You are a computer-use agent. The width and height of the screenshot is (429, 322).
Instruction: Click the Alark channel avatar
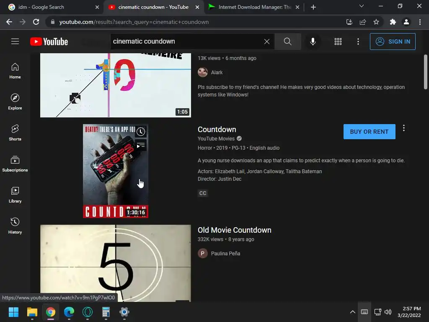tap(203, 72)
